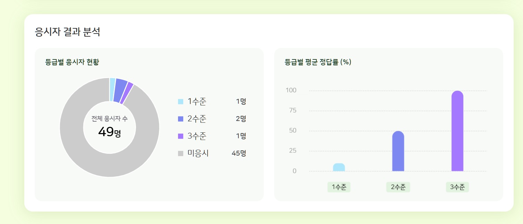Click the light blue 1수준 donut slice
Screen dimensions: 523x224
tap(112, 90)
